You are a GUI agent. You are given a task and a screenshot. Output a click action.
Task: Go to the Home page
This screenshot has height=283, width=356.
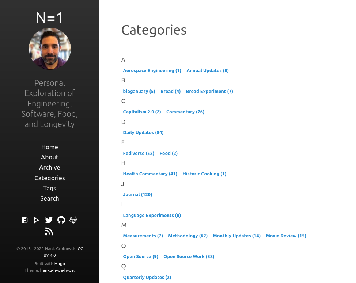click(50, 147)
